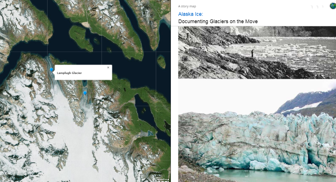Click the second blue marker below popup
The width and height of the screenshot is (336, 182).
(x=85, y=93)
